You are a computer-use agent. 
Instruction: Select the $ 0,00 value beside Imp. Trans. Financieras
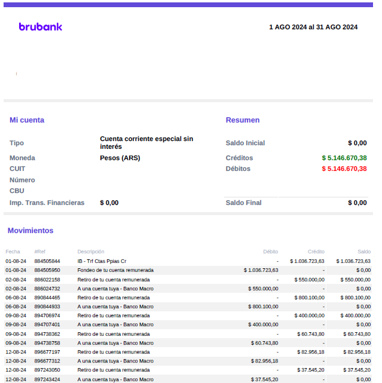pyautogui.click(x=109, y=203)
